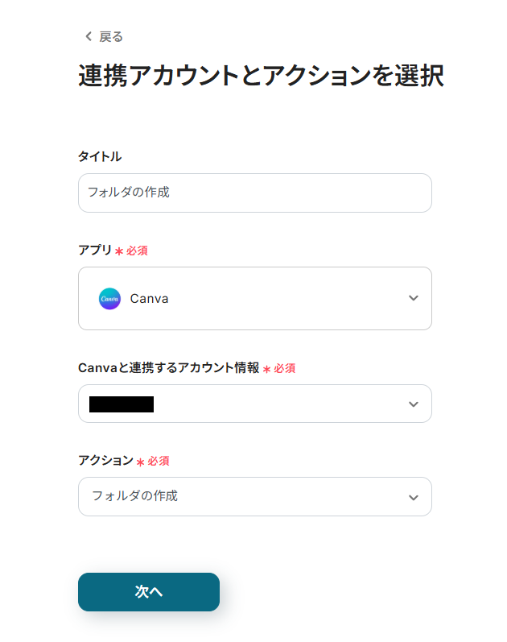
Task: Click the アプリ field label
Action: [95, 250]
